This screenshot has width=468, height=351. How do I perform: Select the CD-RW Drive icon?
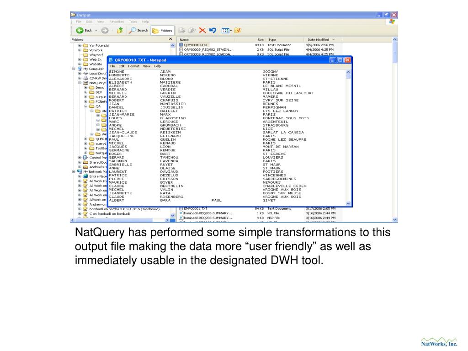click(x=85, y=78)
